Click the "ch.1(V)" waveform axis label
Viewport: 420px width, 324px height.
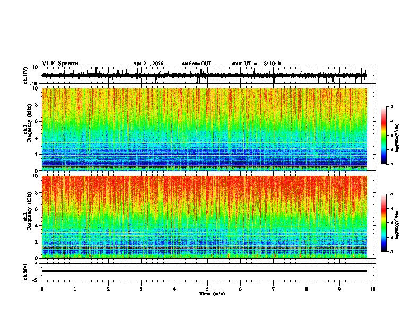(x=25, y=75)
